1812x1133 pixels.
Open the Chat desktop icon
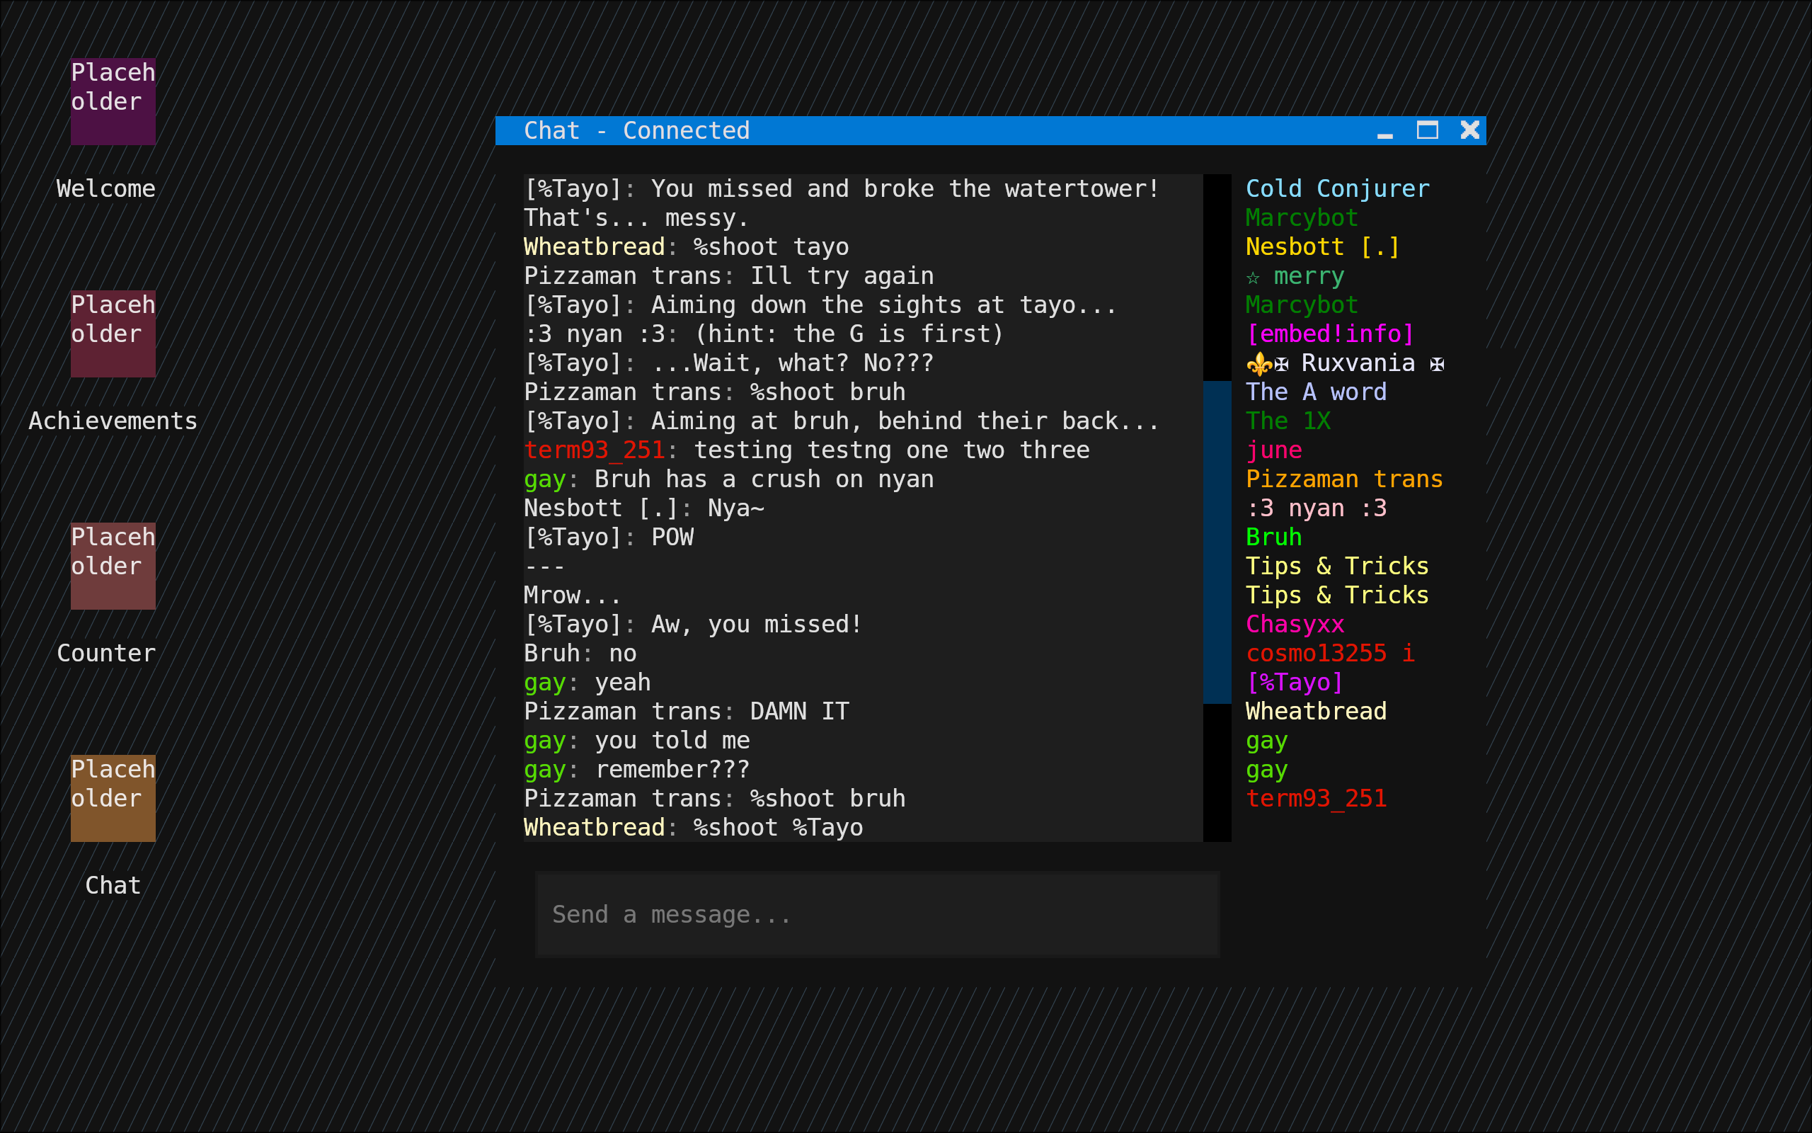(x=113, y=798)
